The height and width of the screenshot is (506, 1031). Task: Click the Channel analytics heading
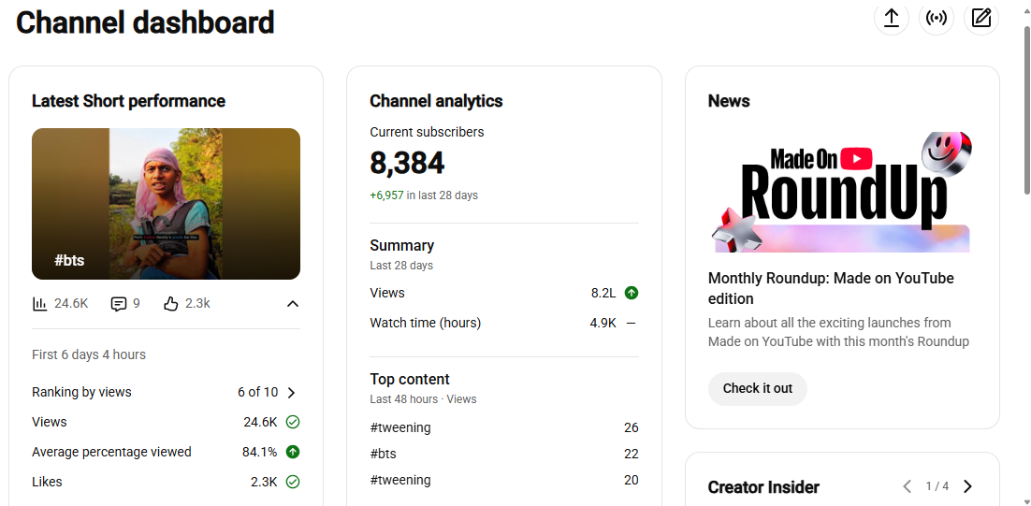click(x=436, y=101)
